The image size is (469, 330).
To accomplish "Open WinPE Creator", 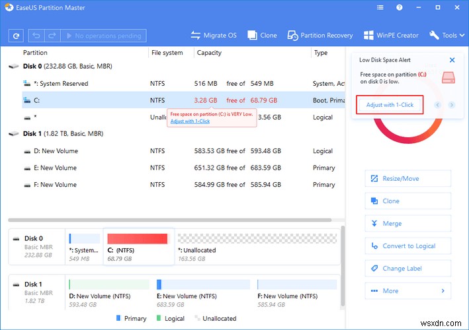I will (391, 36).
